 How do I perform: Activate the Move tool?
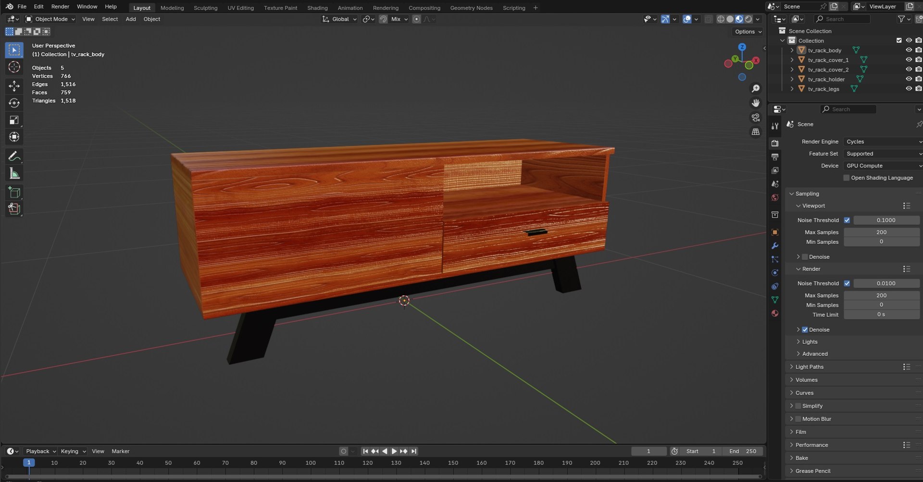[14, 86]
